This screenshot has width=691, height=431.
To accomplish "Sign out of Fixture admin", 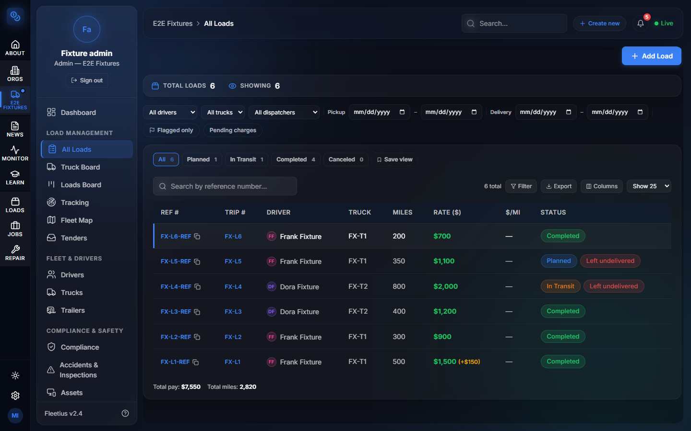I will coord(87,80).
